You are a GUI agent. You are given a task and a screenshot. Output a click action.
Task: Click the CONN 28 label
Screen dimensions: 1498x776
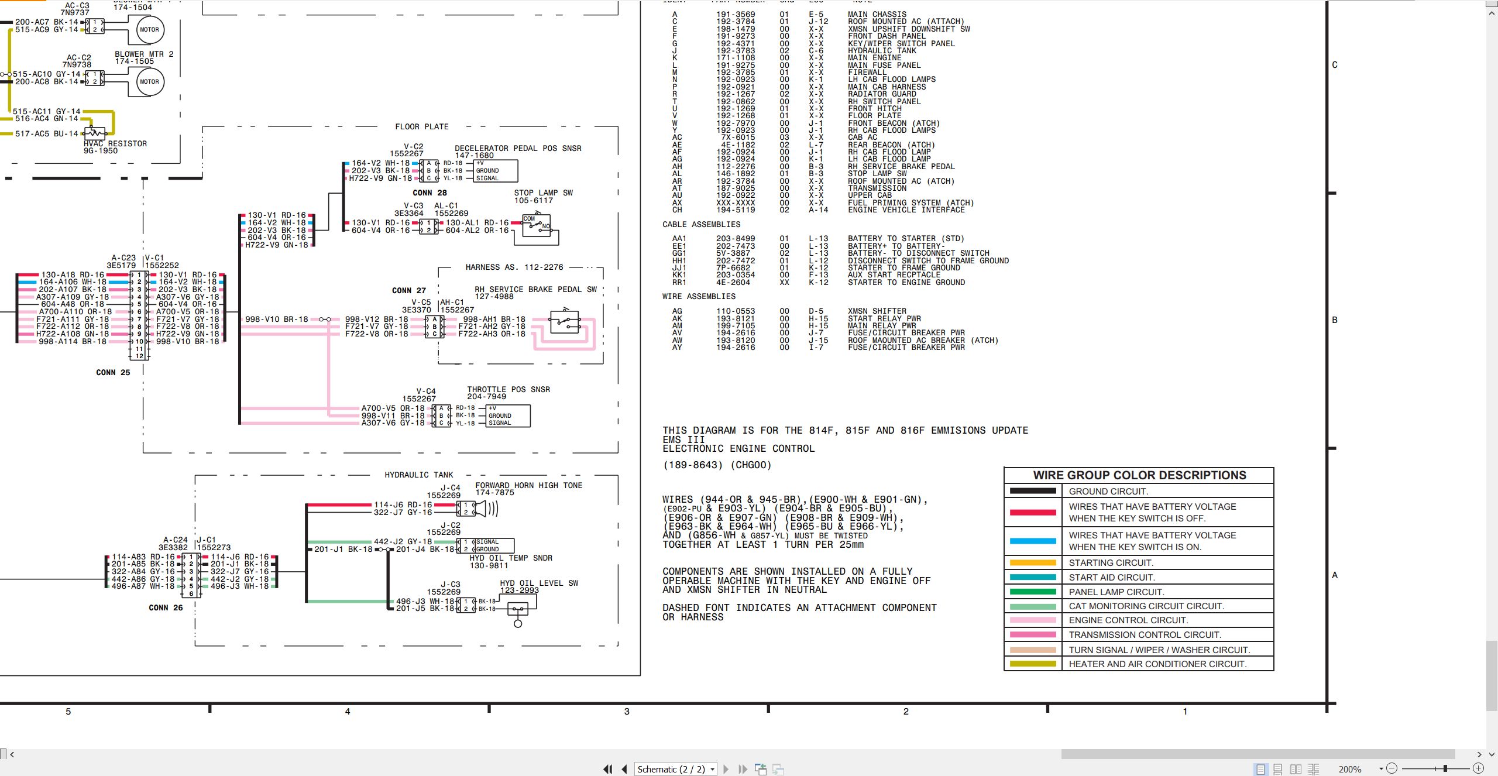click(x=430, y=193)
